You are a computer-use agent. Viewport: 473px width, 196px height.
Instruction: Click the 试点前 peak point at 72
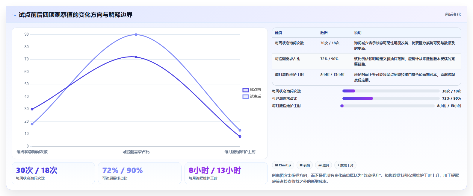pos(136,57)
